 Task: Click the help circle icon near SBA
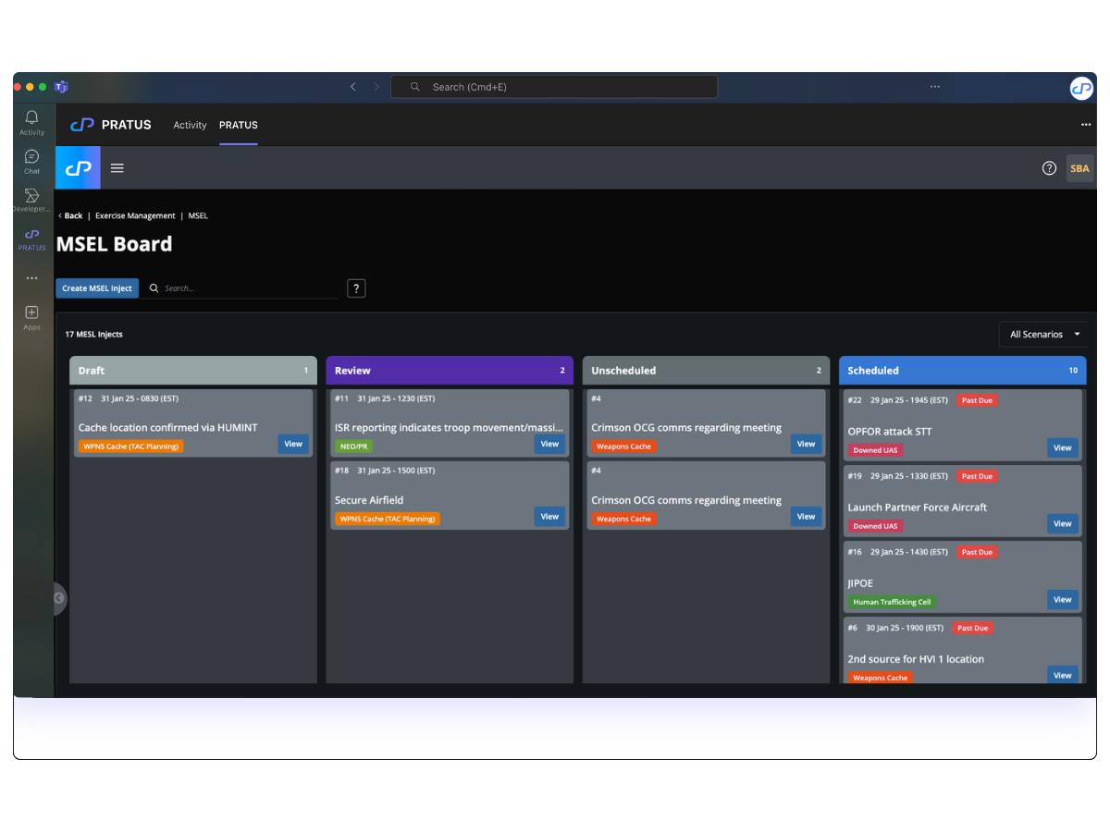[x=1049, y=168]
